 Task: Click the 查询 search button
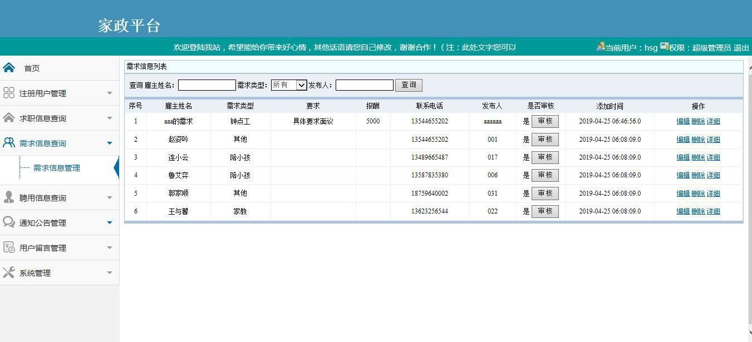(x=409, y=85)
